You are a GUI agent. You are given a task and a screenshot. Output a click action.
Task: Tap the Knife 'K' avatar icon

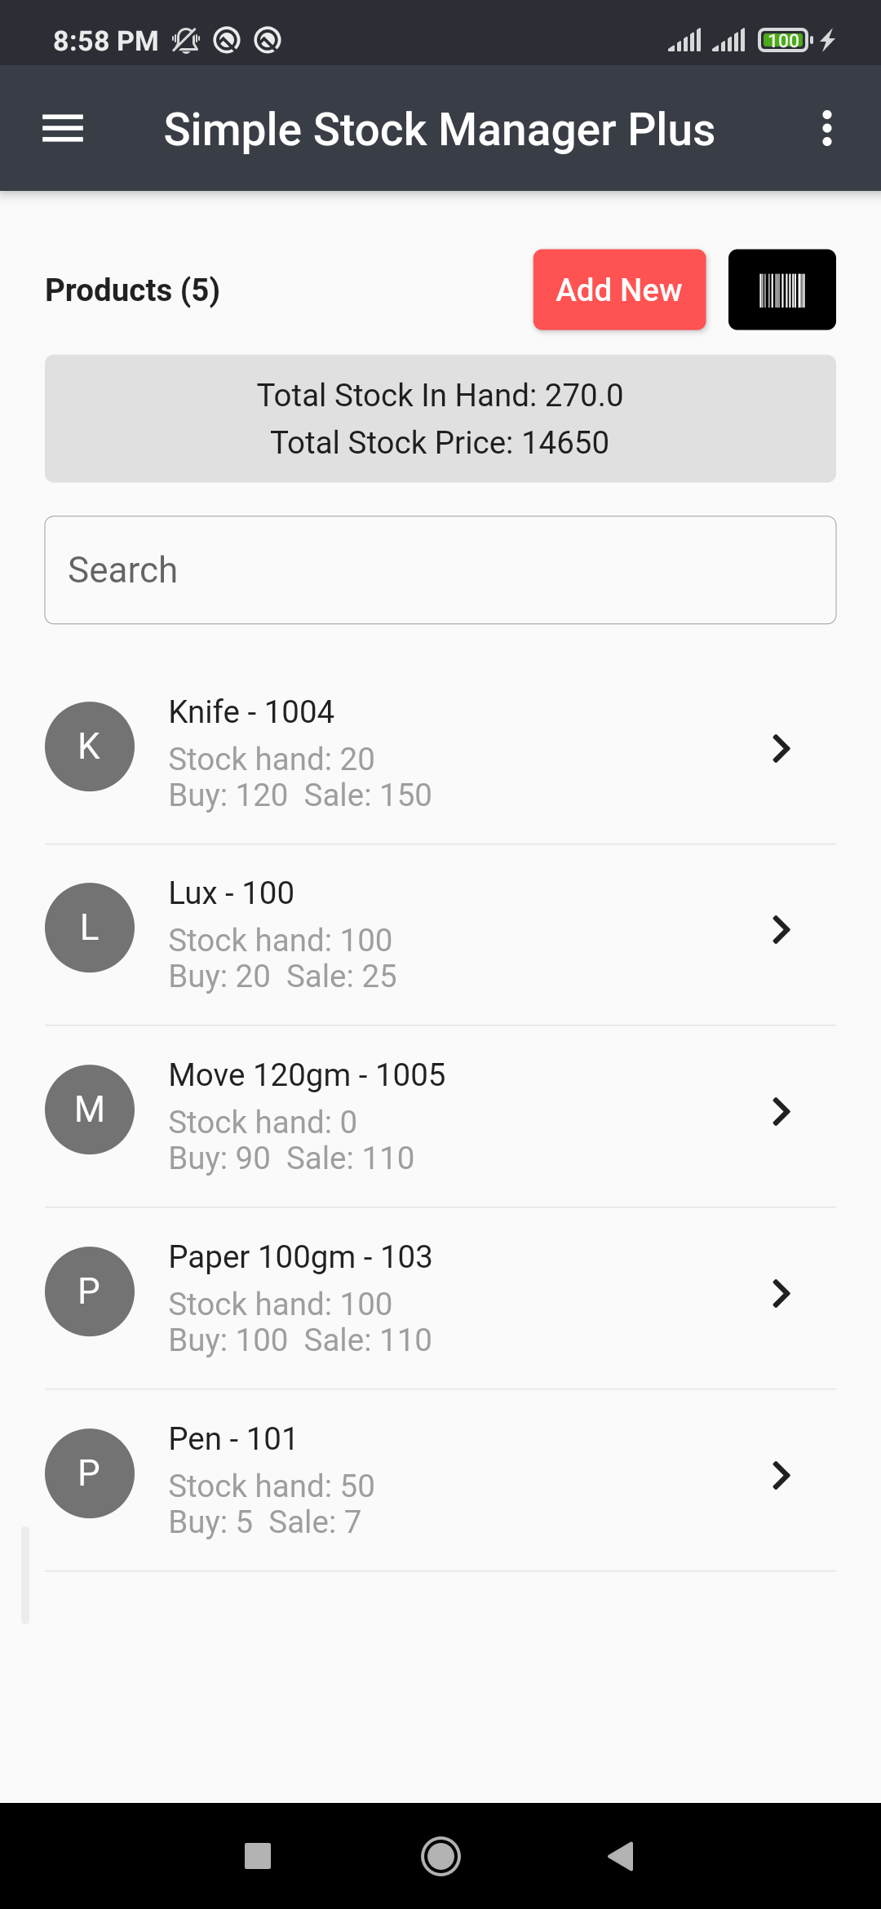click(90, 746)
